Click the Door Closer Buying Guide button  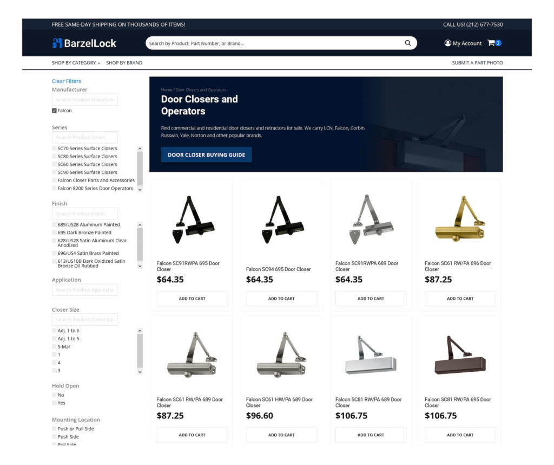pyautogui.click(x=206, y=154)
